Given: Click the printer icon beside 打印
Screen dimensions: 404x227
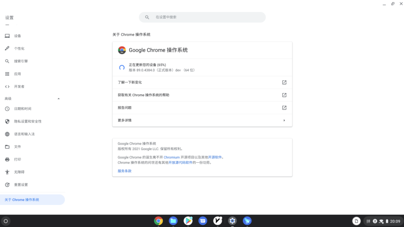Looking at the screenshot, I should [7, 159].
